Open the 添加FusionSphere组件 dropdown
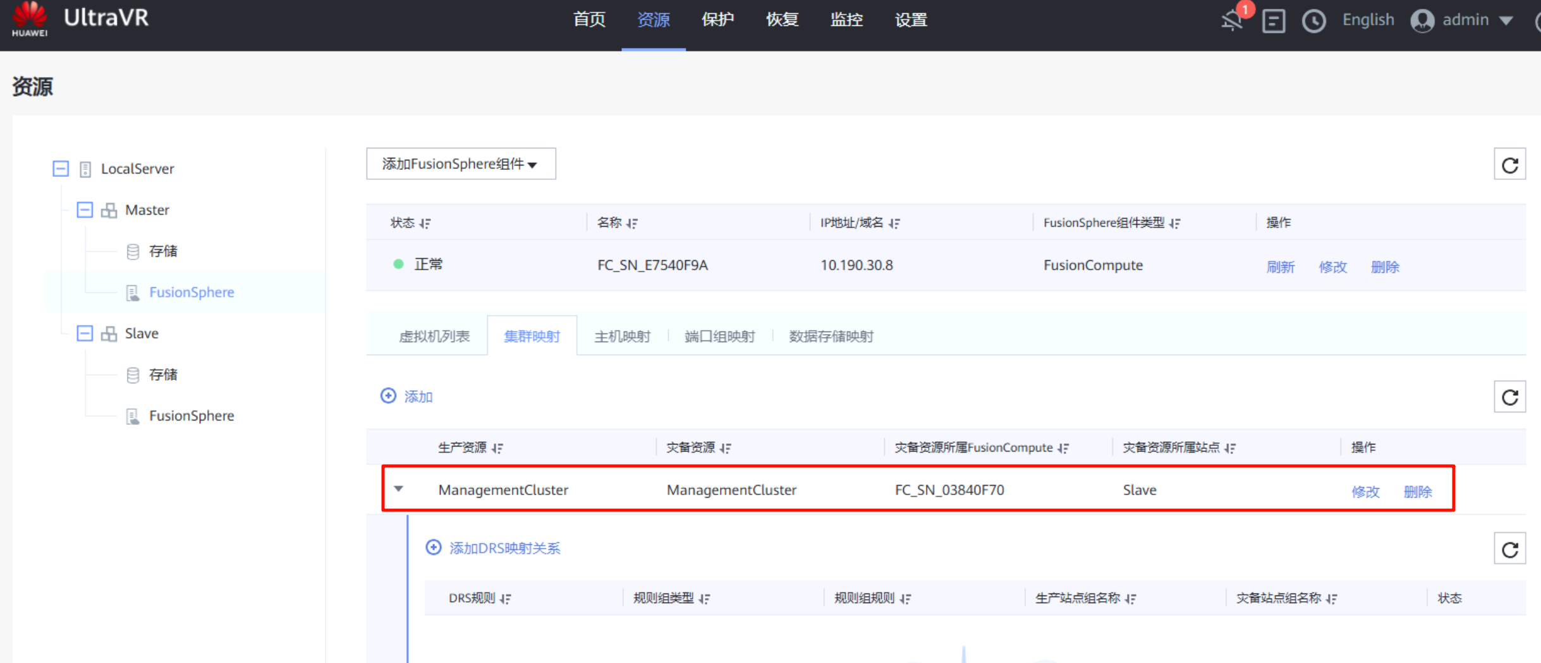The height and width of the screenshot is (663, 1541). 461,164
